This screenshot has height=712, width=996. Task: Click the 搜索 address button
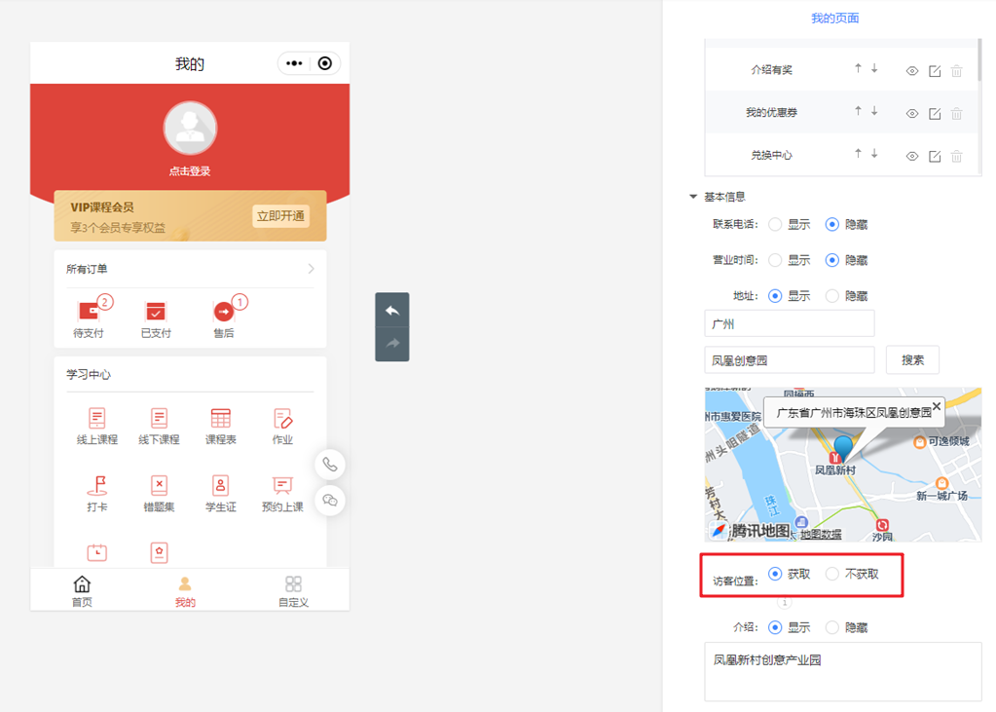click(913, 360)
